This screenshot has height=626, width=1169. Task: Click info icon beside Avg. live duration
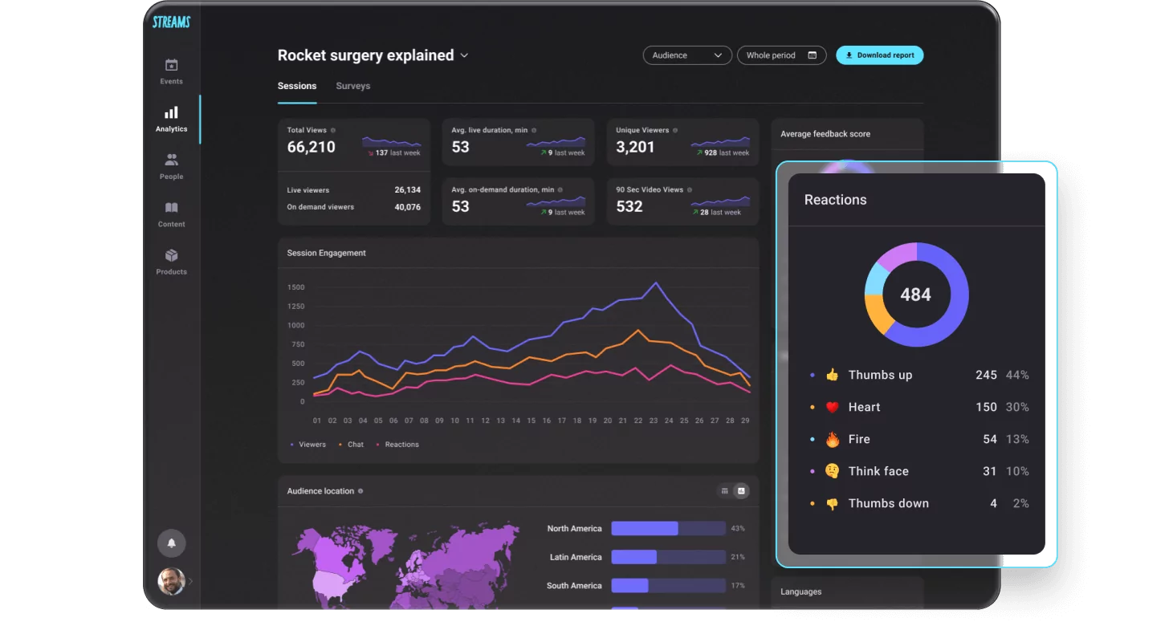point(534,130)
